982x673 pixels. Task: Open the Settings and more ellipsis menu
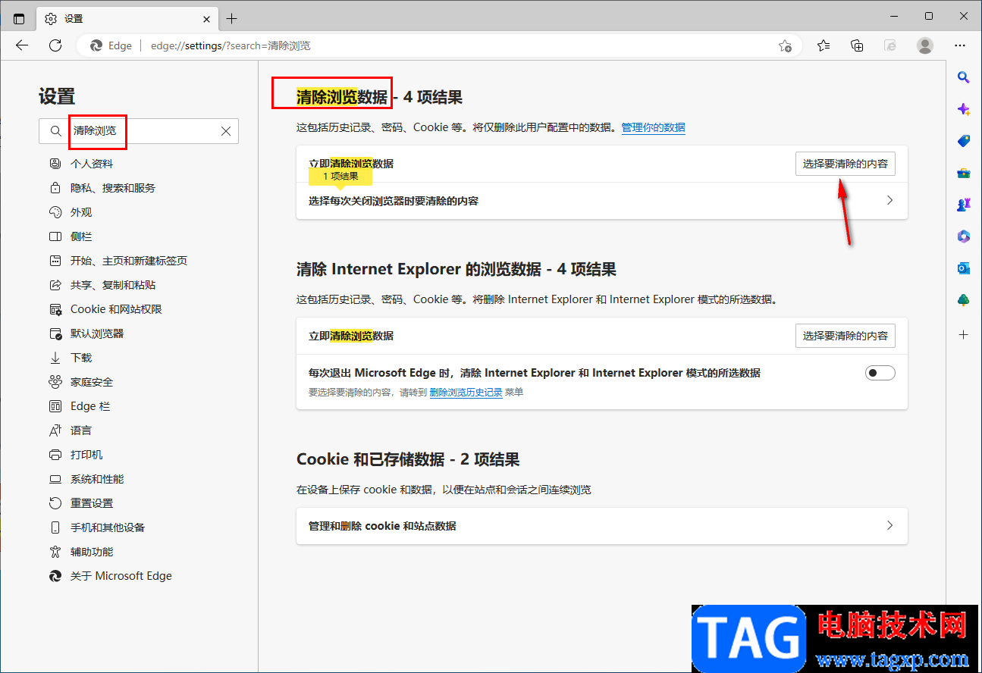tap(961, 45)
